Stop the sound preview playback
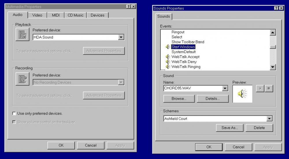 point(269,88)
